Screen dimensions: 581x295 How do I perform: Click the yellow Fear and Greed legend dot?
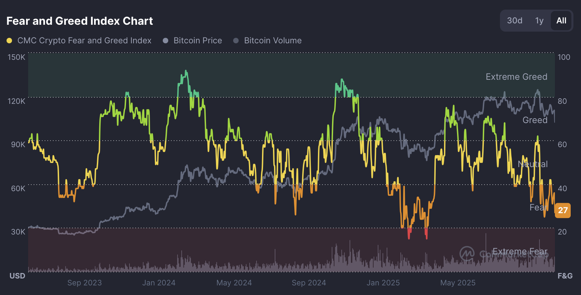9,41
